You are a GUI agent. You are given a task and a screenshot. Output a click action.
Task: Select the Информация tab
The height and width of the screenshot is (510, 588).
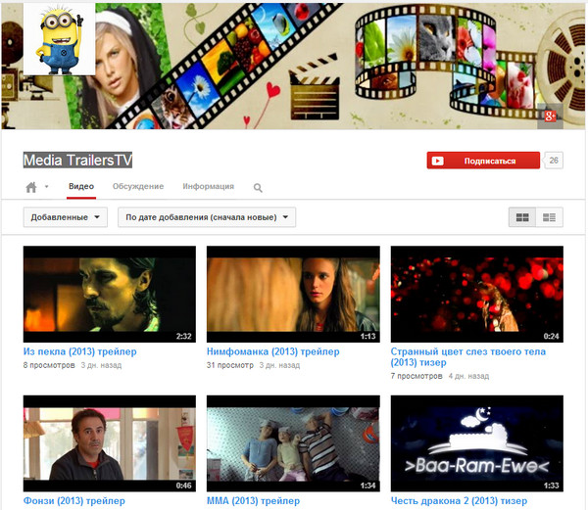pos(208,186)
